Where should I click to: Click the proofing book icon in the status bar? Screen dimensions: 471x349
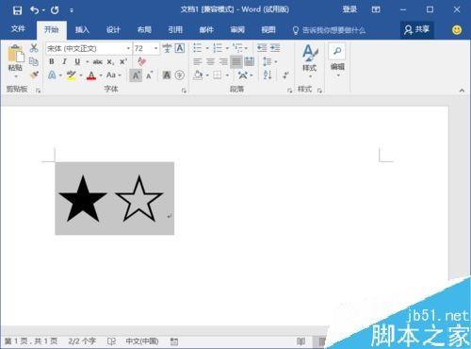tap(111, 341)
